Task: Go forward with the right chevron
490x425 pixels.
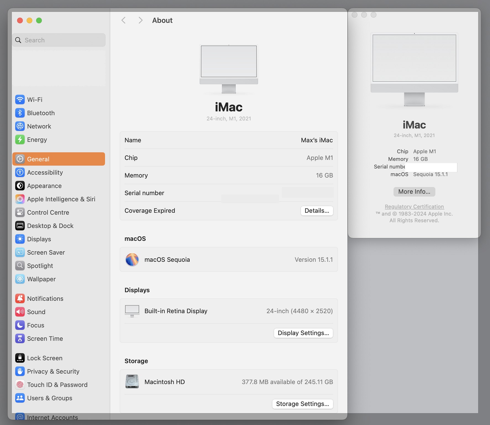Action: (140, 20)
